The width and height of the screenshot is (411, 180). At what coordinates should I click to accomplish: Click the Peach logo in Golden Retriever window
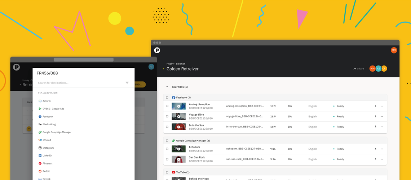pyautogui.click(x=157, y=50)
